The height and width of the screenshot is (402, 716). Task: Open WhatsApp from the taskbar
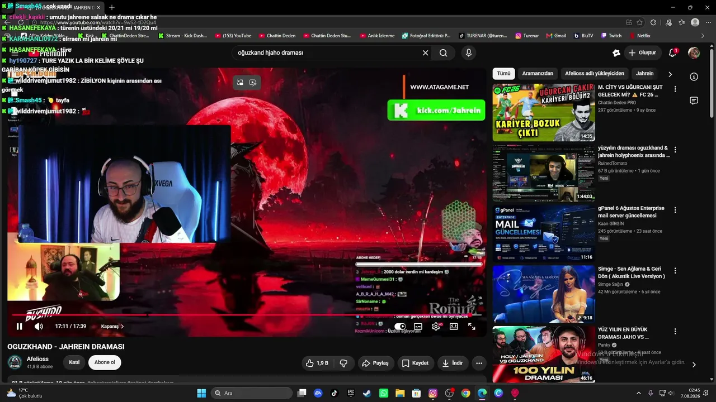[x=383, y=393]
